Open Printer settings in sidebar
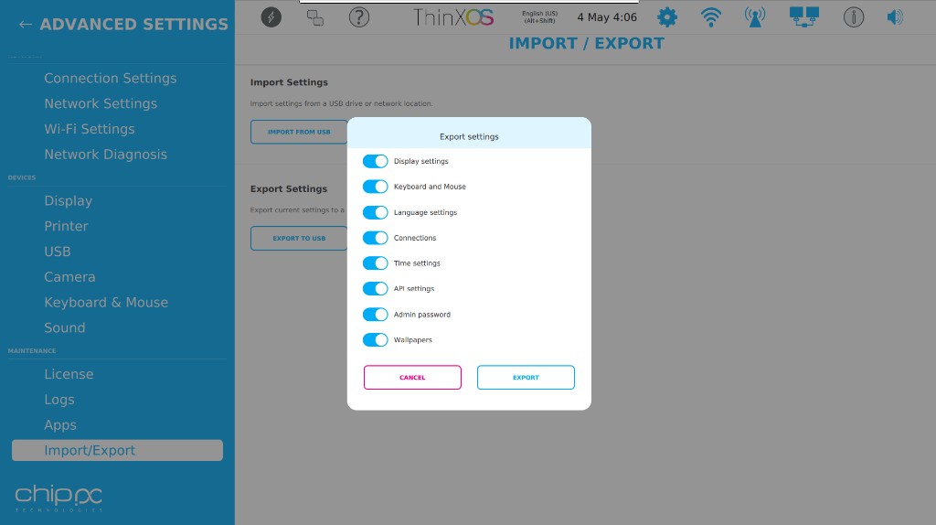This screenshot has width=936, height=525. (66, 226)
